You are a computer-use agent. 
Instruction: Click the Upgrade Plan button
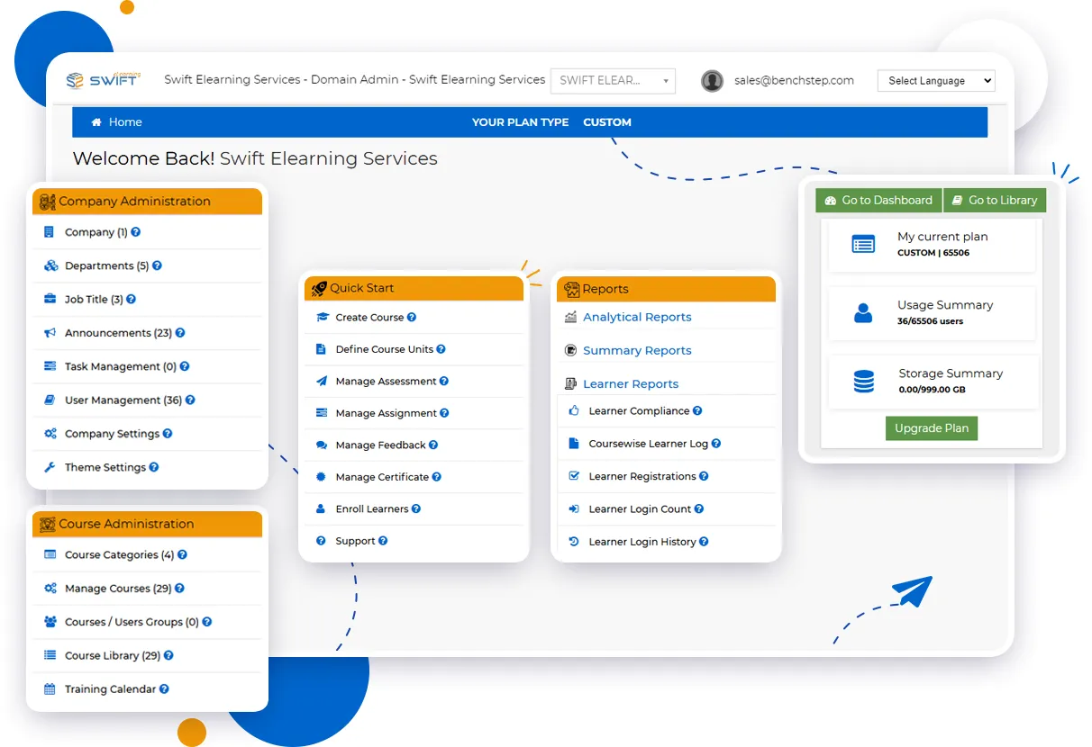932,428
